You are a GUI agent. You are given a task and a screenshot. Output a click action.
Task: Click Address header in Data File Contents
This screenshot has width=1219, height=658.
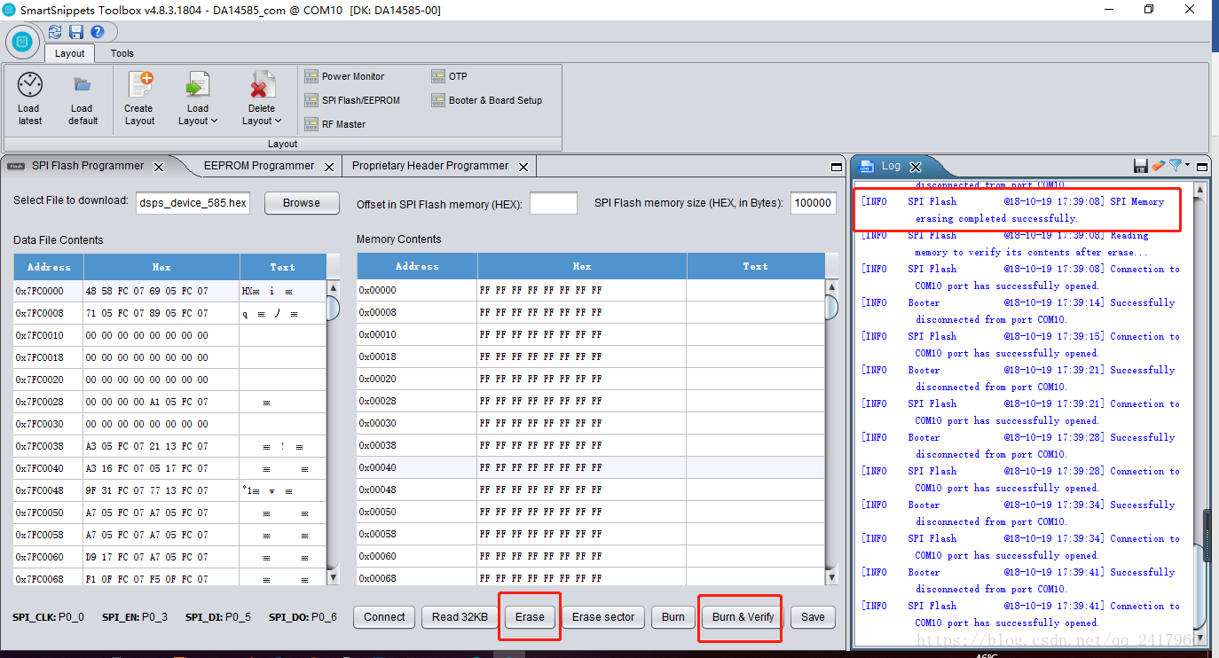coord(49,267)
